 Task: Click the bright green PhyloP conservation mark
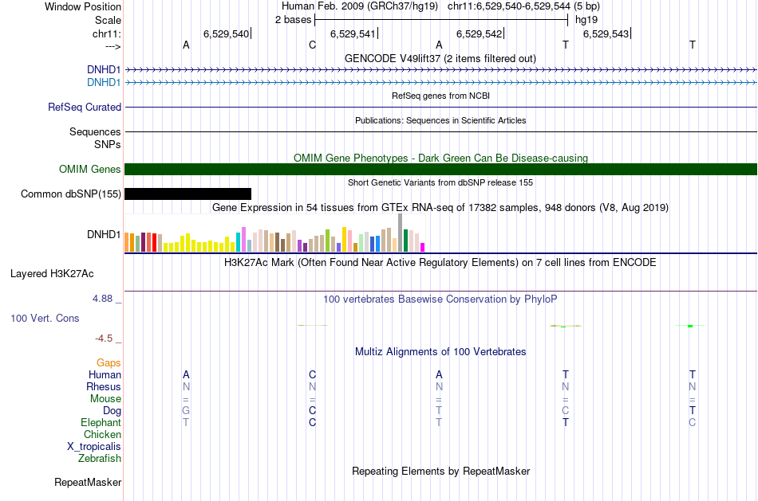pyautogui.click(x=690, y=327)
